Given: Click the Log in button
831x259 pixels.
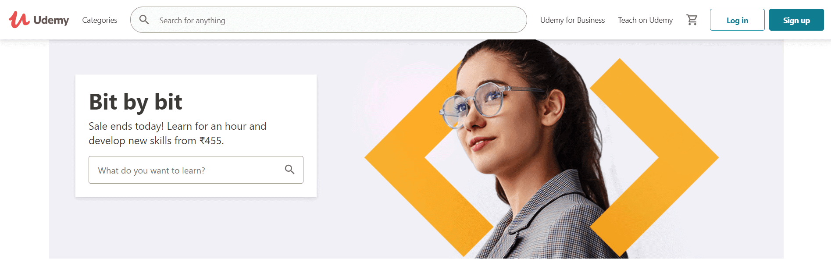Looking at the screenshot, I should (737, 20).
